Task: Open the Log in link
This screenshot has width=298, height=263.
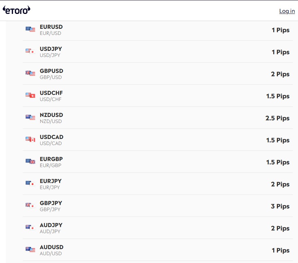Action: point(287,11)
